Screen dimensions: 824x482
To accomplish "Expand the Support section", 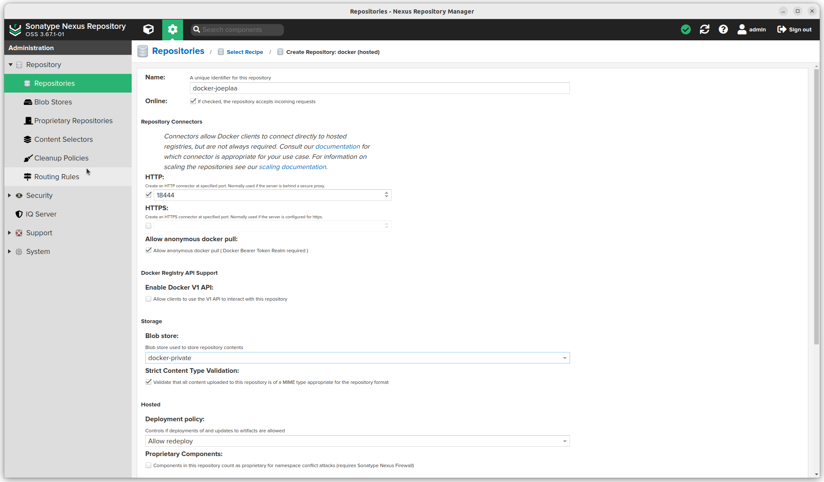I will coord(9,233).
